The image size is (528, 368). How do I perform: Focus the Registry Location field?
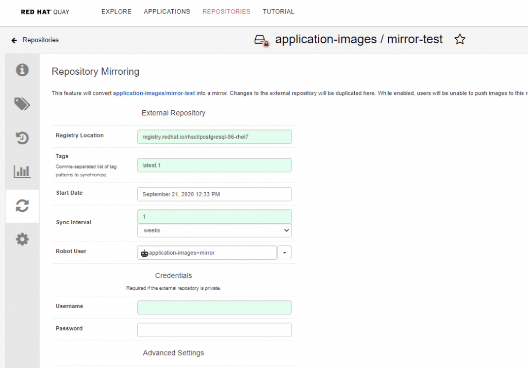pos(214,137)
